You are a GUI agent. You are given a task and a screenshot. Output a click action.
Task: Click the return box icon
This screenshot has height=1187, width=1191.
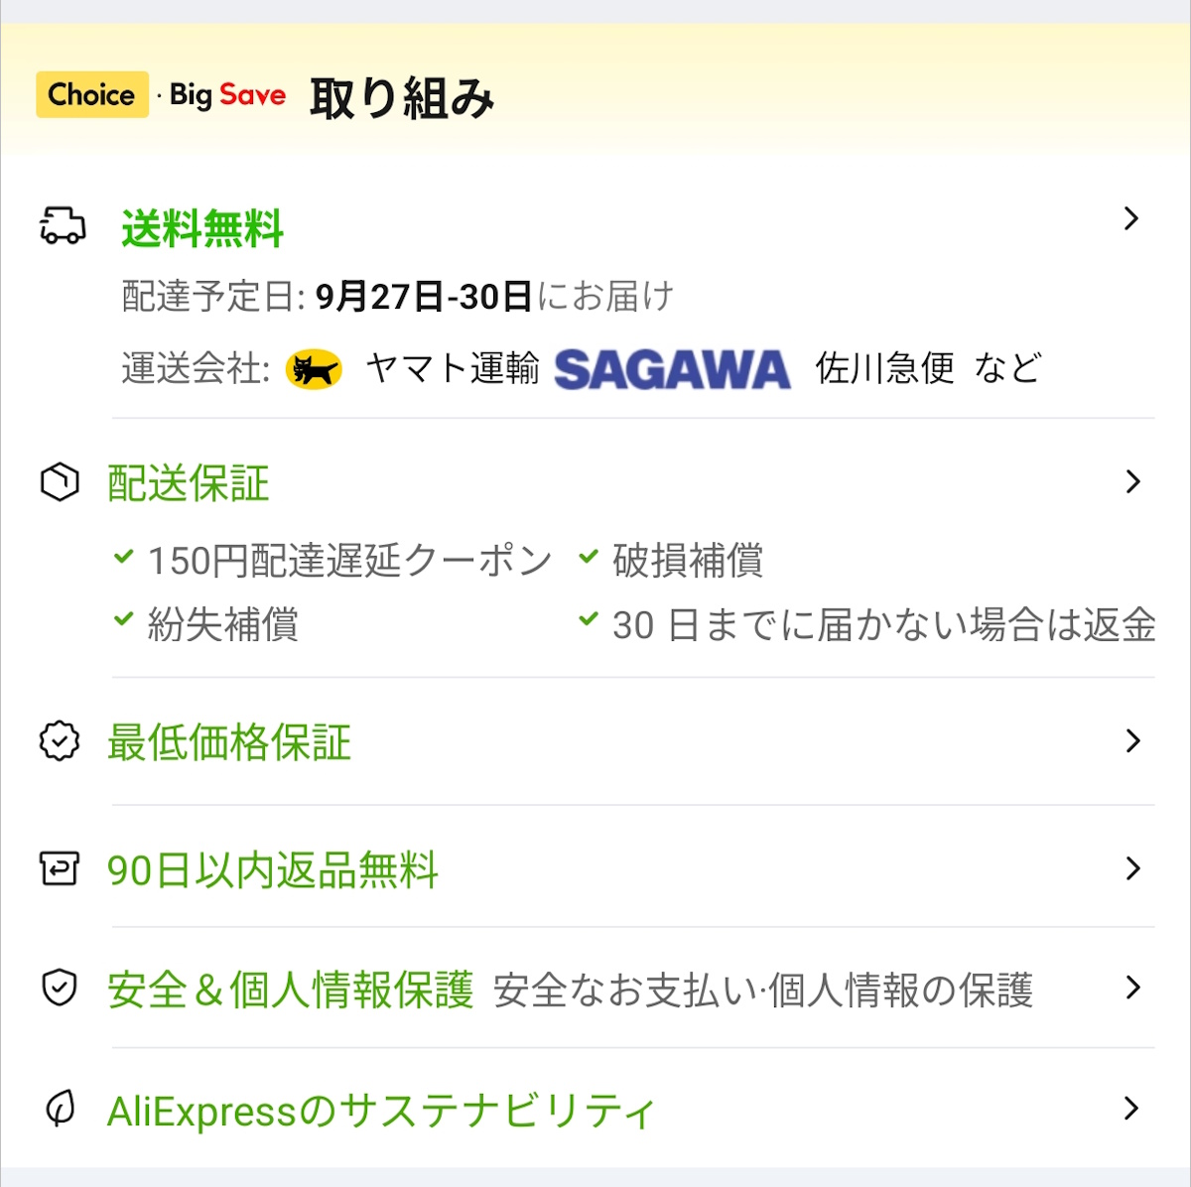tap(60, 868)
